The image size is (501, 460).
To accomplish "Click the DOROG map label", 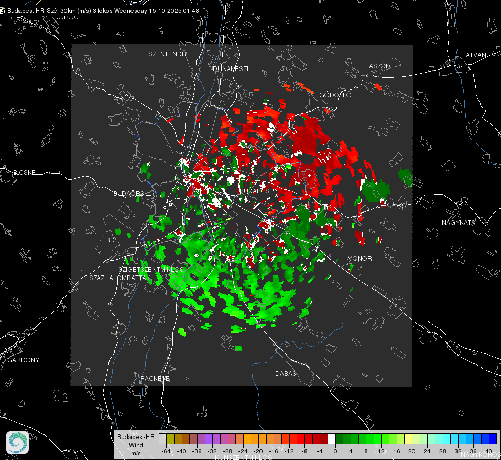I will [67, 17].
